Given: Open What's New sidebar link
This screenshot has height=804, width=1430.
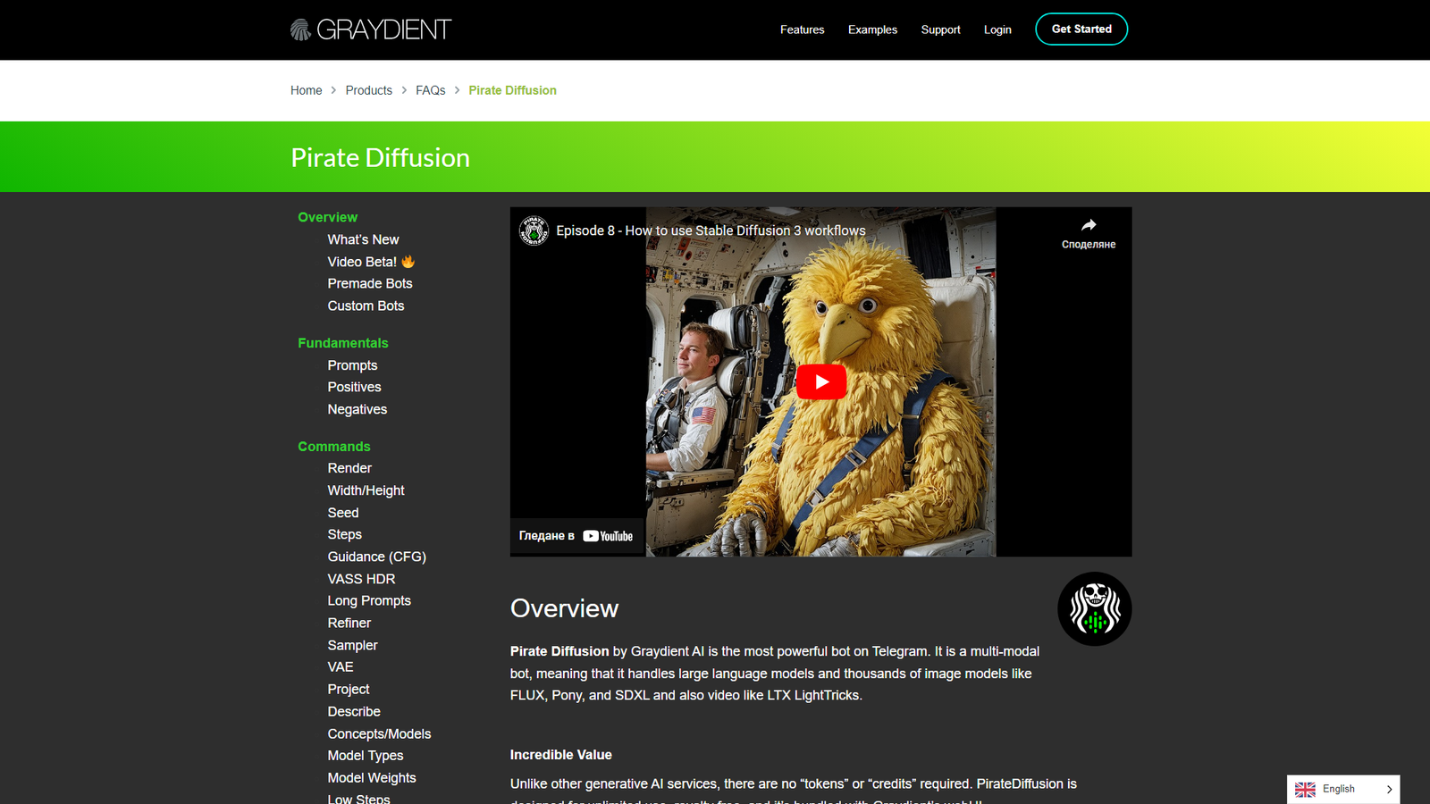Looking at the screenshot, I should coord(363,239).
